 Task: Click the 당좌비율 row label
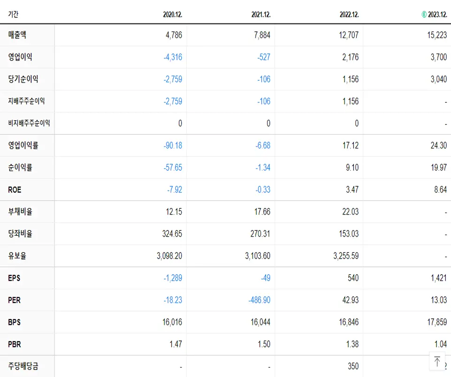pyautogui.click(x=20, y=233)
